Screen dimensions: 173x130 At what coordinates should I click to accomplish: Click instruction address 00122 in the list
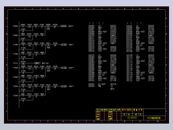129,80
